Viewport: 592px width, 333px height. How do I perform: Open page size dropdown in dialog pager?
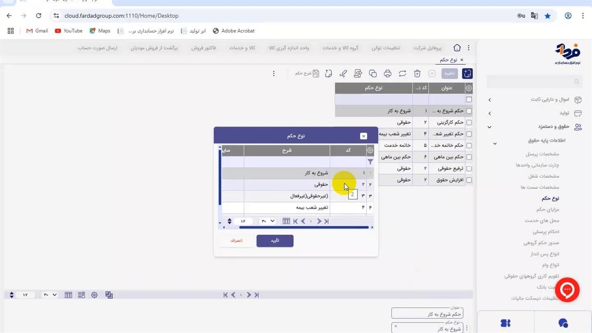click(268, 221)
